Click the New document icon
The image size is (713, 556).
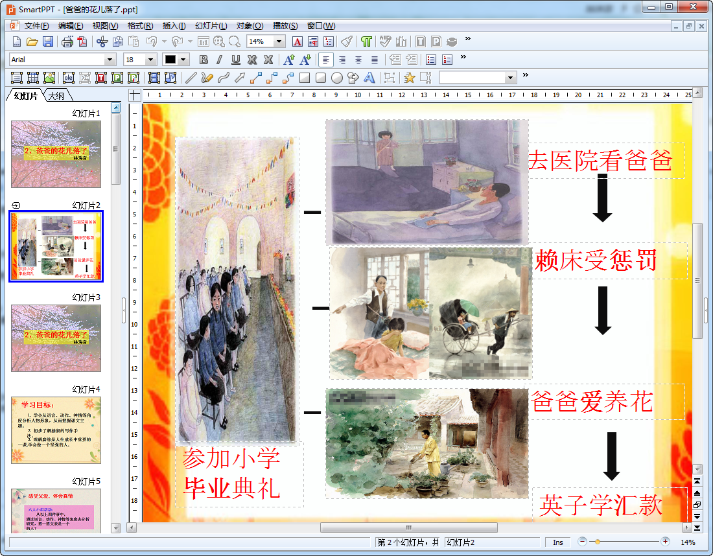(x=16, y=42)
